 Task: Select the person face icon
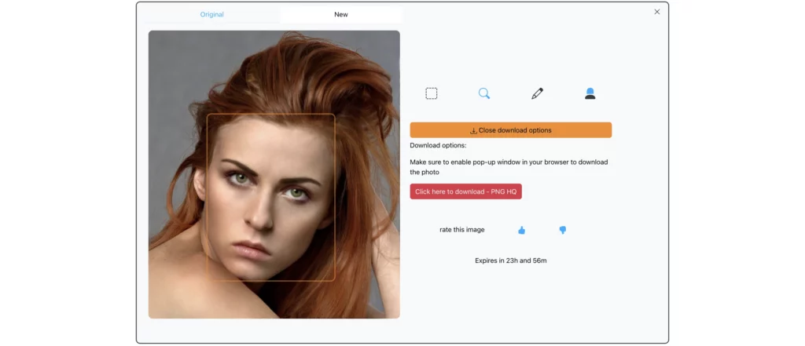click(x=590, y=93)
